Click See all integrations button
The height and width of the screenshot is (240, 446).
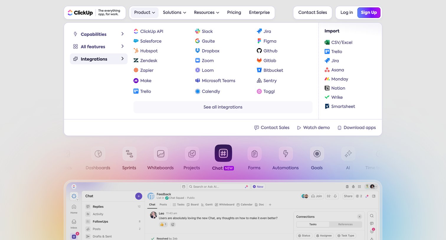coord(223,107)
